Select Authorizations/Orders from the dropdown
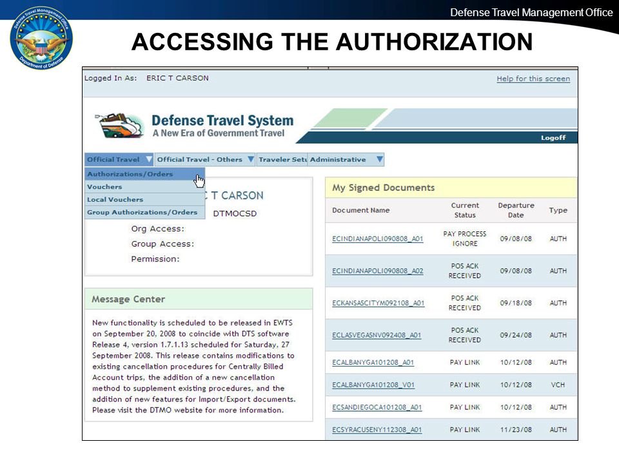 click(145, 174)
